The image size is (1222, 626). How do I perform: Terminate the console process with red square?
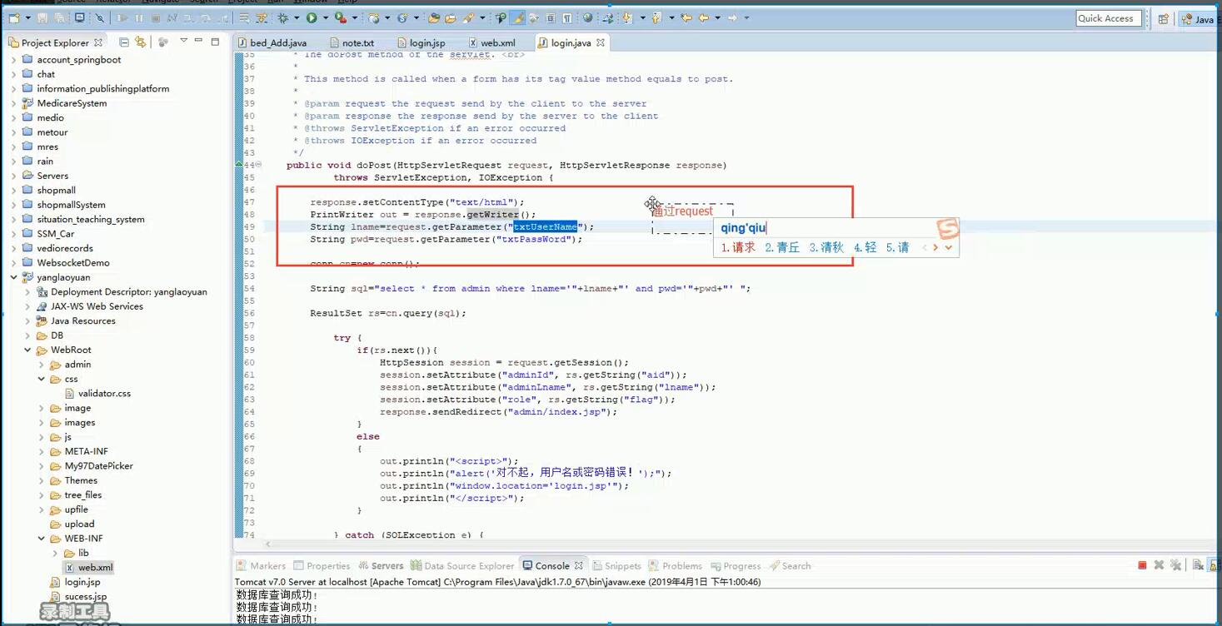coord(1142,565)
